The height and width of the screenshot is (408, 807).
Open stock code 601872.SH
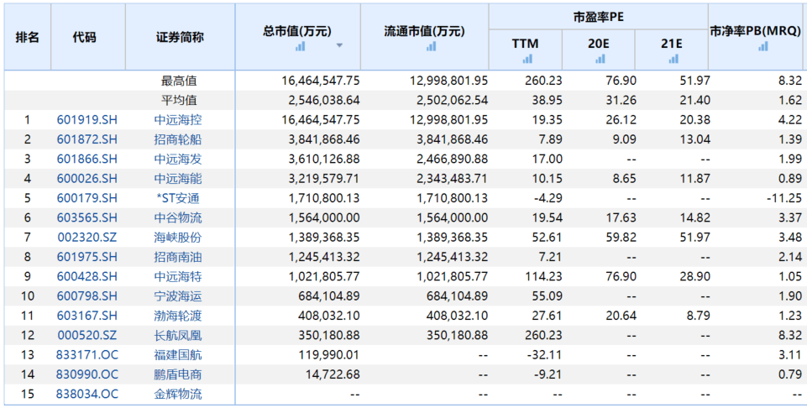pos(87,139)
